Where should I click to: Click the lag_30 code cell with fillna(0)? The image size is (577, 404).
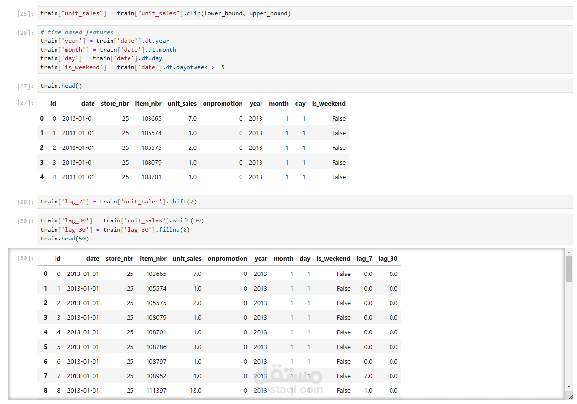(x=305, y=230)
